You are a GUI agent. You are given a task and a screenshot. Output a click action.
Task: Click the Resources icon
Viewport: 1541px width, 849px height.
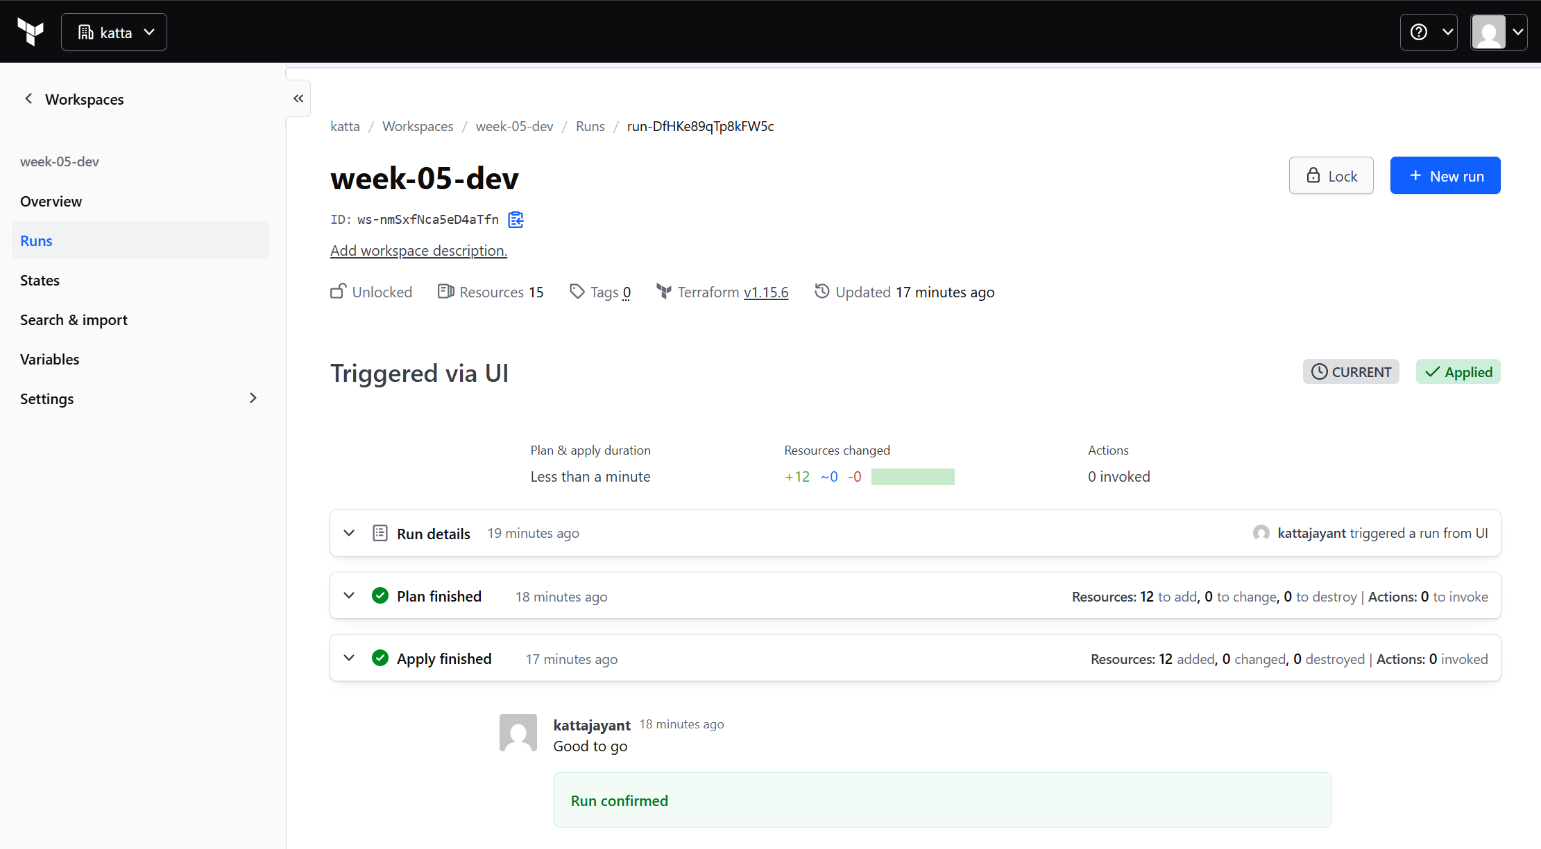click(x=445, y=292)
